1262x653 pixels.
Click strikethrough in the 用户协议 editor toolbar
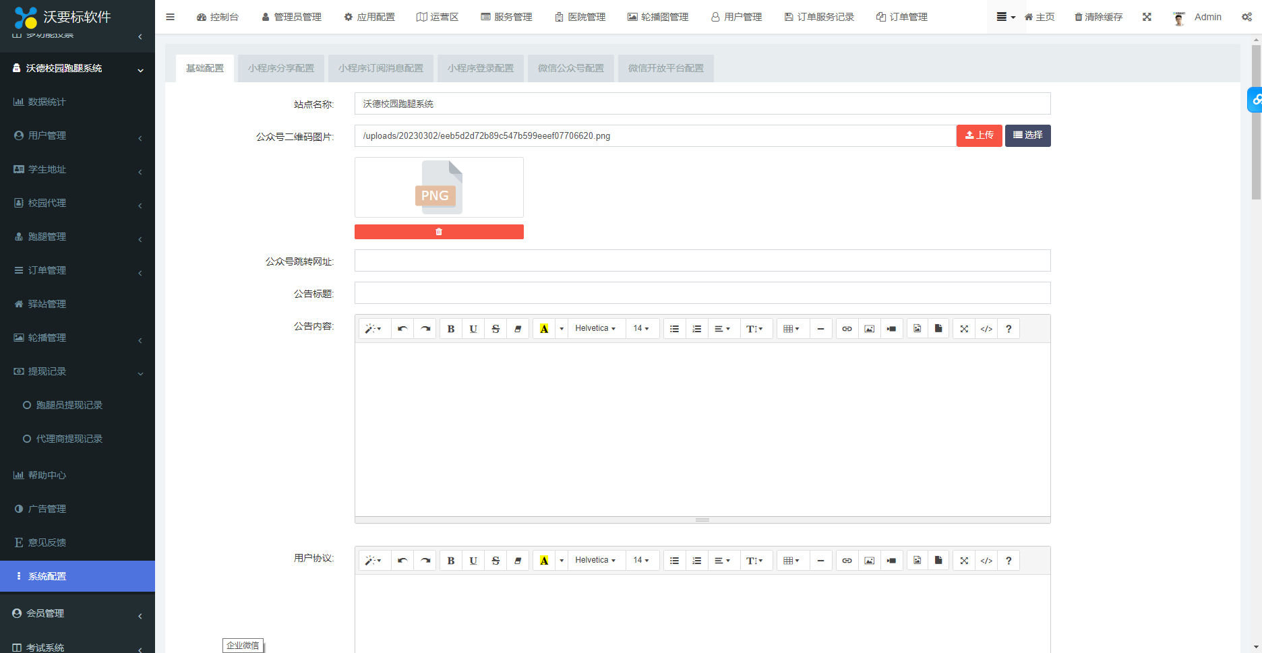tap(495, 561)
